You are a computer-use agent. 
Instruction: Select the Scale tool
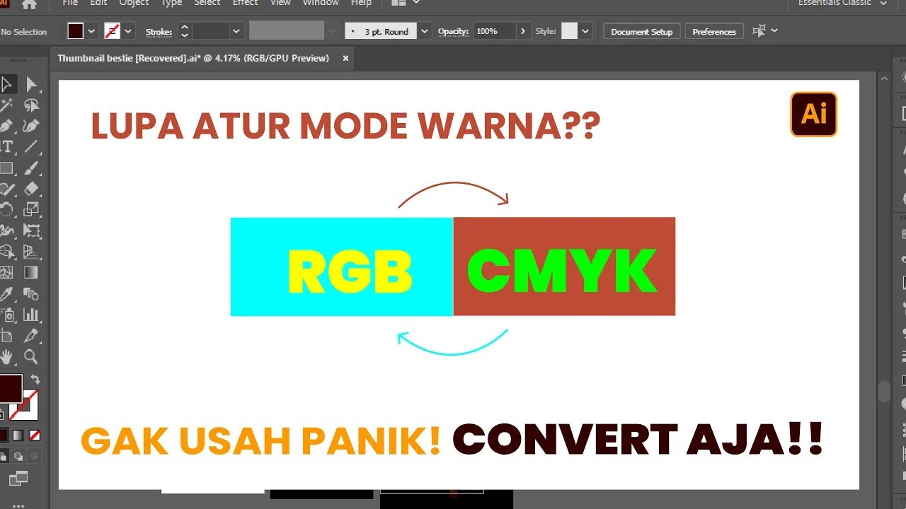32,209
